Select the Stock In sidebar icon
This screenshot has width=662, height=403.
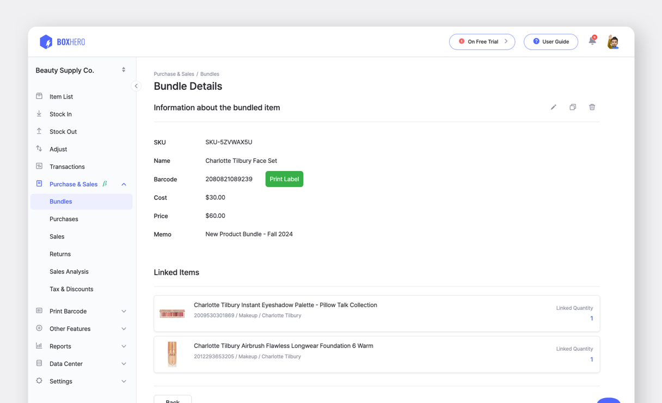39,114
